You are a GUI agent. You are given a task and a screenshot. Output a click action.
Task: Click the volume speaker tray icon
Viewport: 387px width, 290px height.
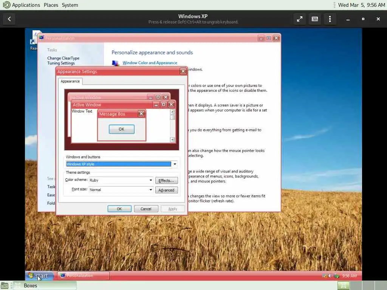click(330, 276)
